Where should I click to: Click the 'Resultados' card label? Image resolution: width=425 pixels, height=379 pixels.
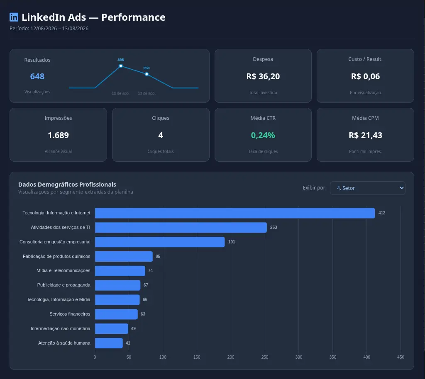tap(37, 60)
